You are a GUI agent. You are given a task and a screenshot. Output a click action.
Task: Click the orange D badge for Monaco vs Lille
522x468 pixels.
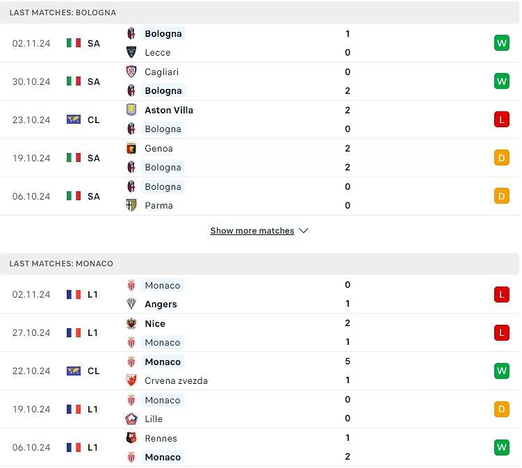502,409
